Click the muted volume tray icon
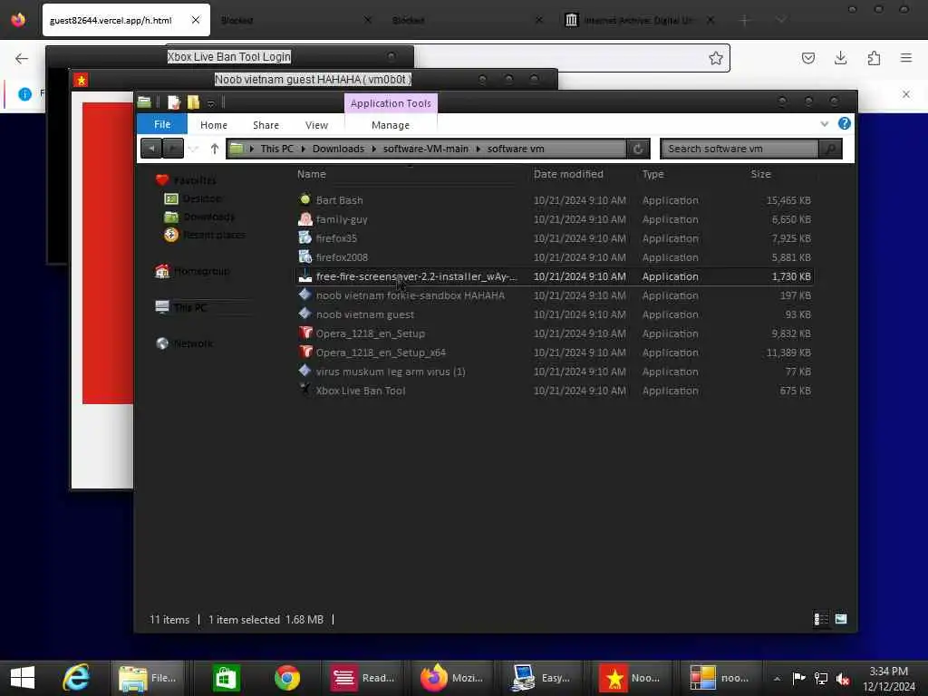928x696 pixels. pos(843,678)
